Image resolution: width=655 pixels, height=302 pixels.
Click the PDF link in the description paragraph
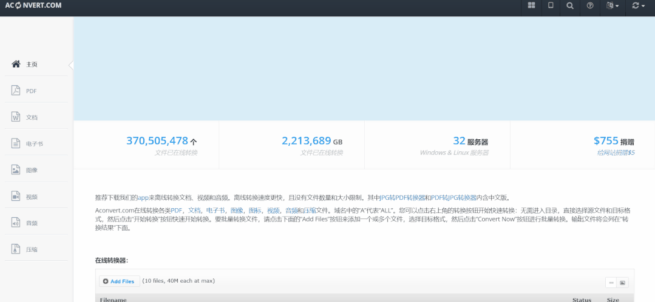coord(176,211)
